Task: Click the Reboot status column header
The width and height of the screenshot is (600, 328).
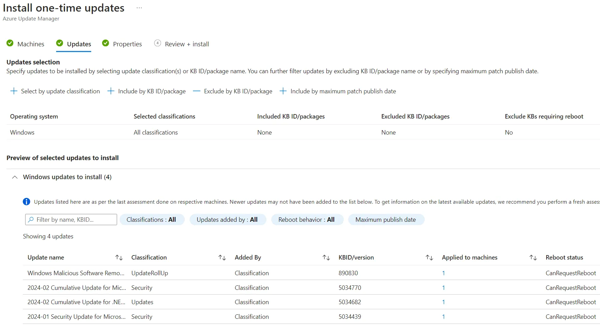Action: tap(564, 257)
